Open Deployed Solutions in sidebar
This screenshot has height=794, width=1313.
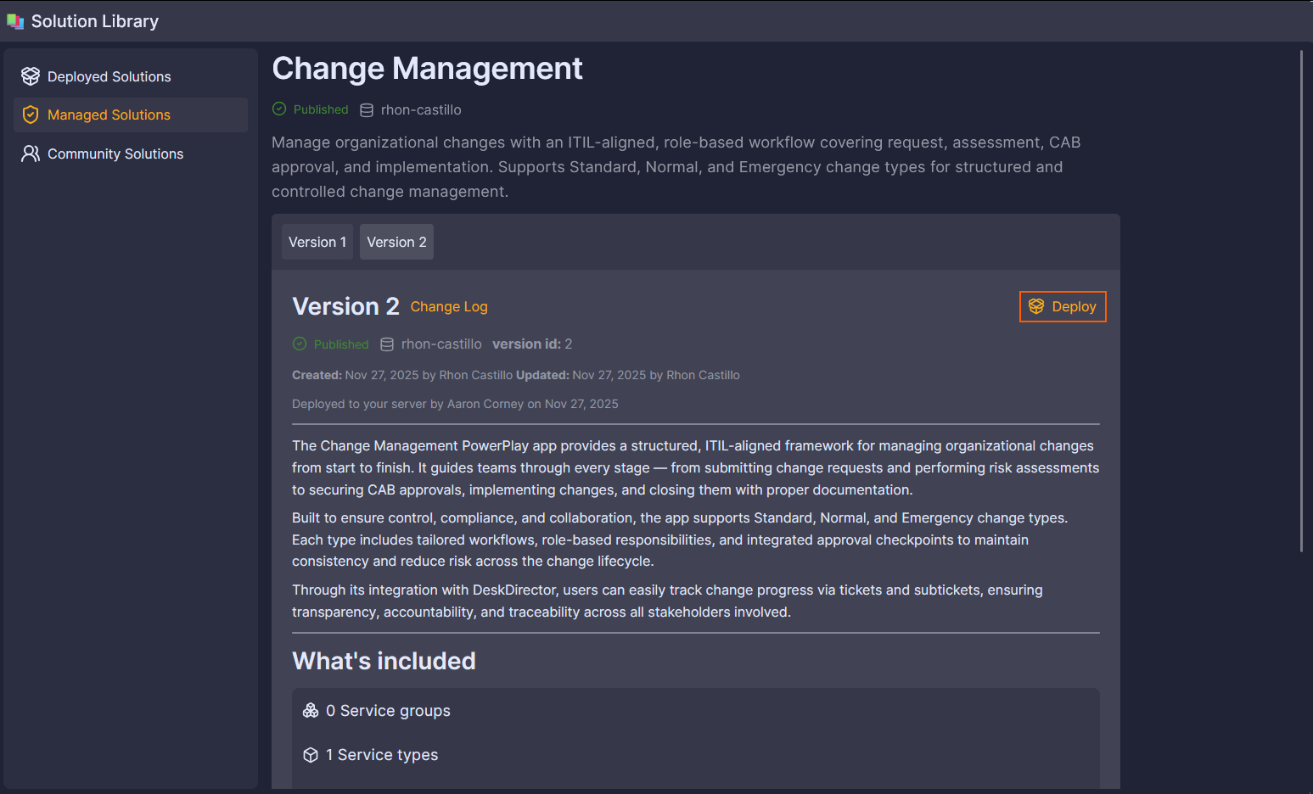click(x=109, y=76)
